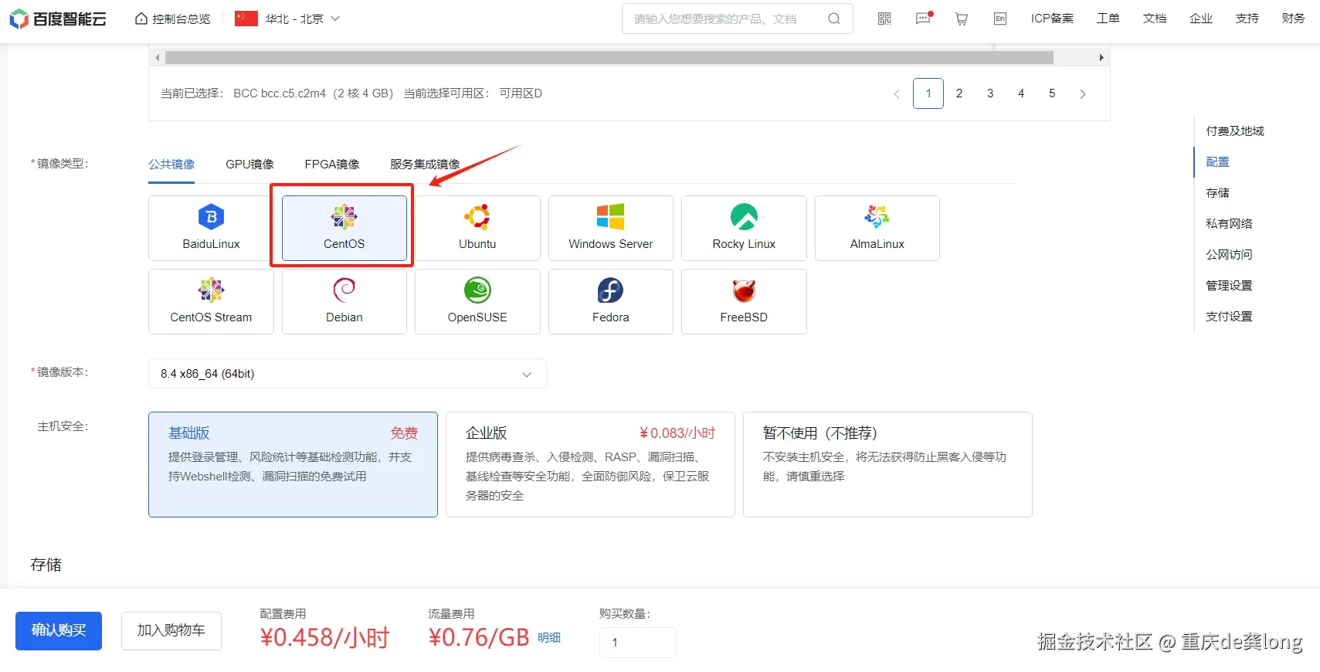
Task: Go to previous page with left chevron
Action: pyautogui.click(x=897, y=93)
